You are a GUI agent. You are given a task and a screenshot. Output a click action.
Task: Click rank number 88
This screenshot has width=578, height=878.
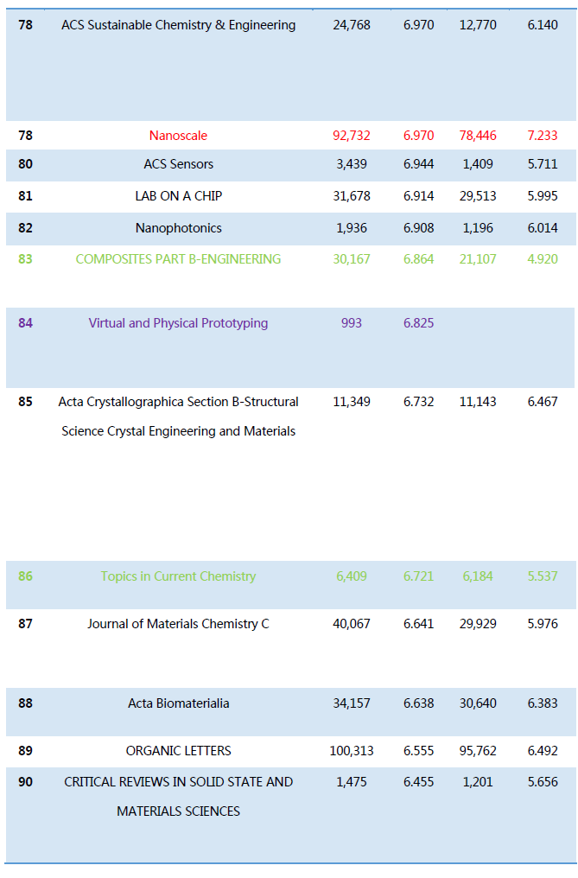(x=25, y=703)
